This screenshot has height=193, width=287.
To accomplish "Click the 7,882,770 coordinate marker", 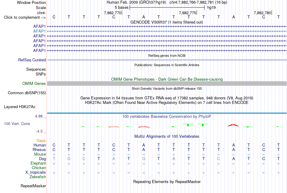I will pyautogui.click(x=113, y=13).
